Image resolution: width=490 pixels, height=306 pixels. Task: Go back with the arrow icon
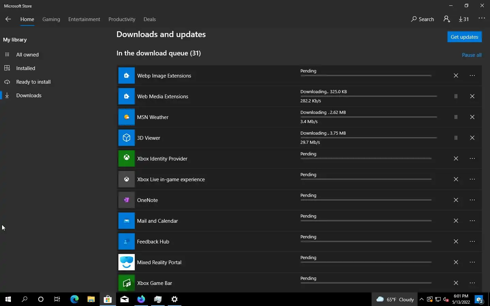point(8,19)
